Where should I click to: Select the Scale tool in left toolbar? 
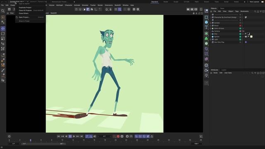coord(3,38)
